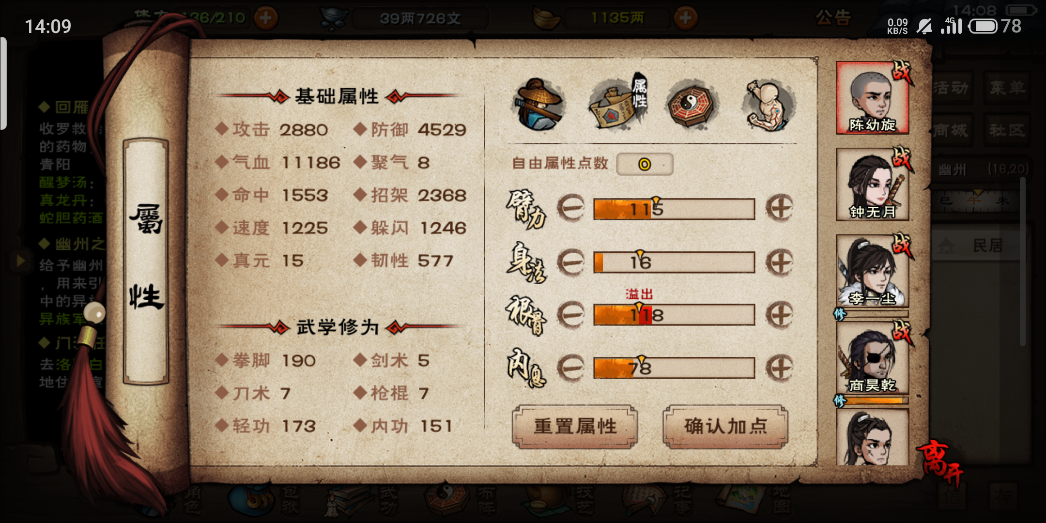1046x523 pixels.
Task: Pick the 商昊乾 eyepatch portrait
Action: click(872, 358)
